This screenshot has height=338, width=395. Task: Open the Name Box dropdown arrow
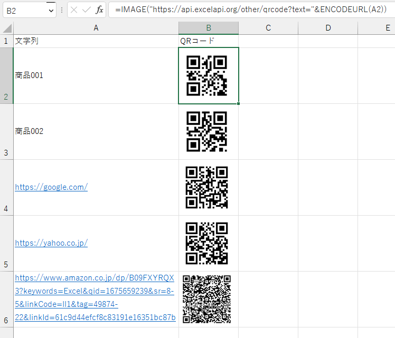[x=50, y=10]
